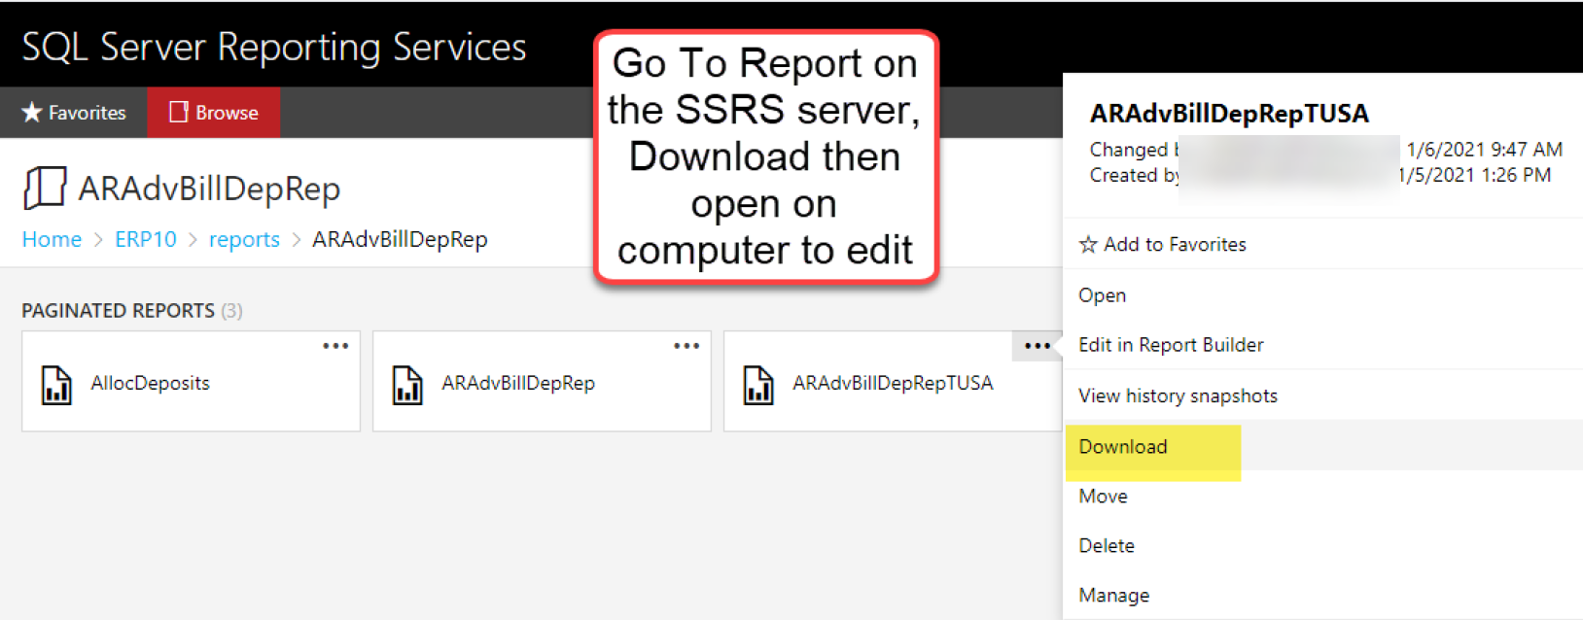Viewport: 1583px width, 620px height.
Task: Click the PAGINATED REPORTS section header
Action: pos(132,311)
